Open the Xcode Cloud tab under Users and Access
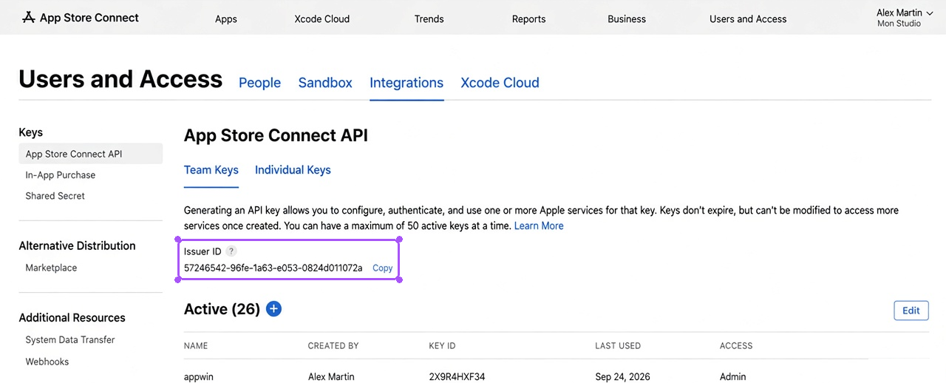946x383 pixels. [x=500, y=83]
